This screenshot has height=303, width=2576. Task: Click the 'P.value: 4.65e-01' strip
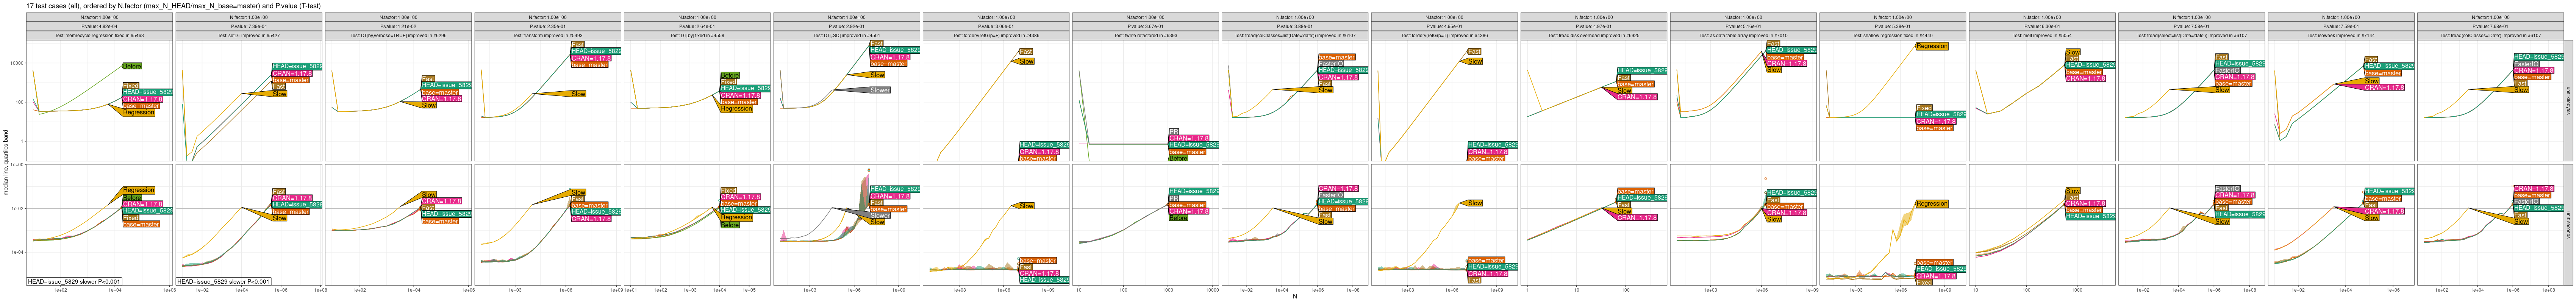pos(1445,26)
